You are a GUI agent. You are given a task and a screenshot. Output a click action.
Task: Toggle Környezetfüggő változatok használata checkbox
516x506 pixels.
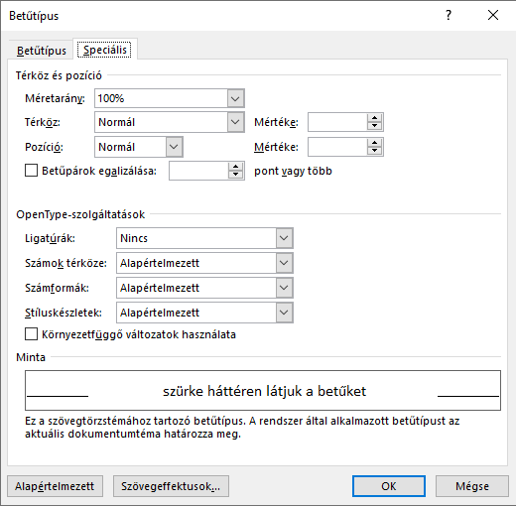tap(31, 334)
